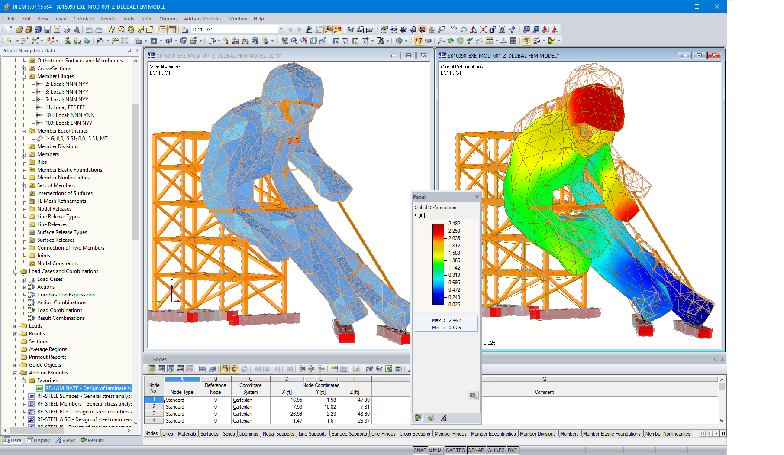Click the calculator icon in the Nodes table toolbar
The height and width of the screenshot is (455, 784).
[x=399, y=369]
